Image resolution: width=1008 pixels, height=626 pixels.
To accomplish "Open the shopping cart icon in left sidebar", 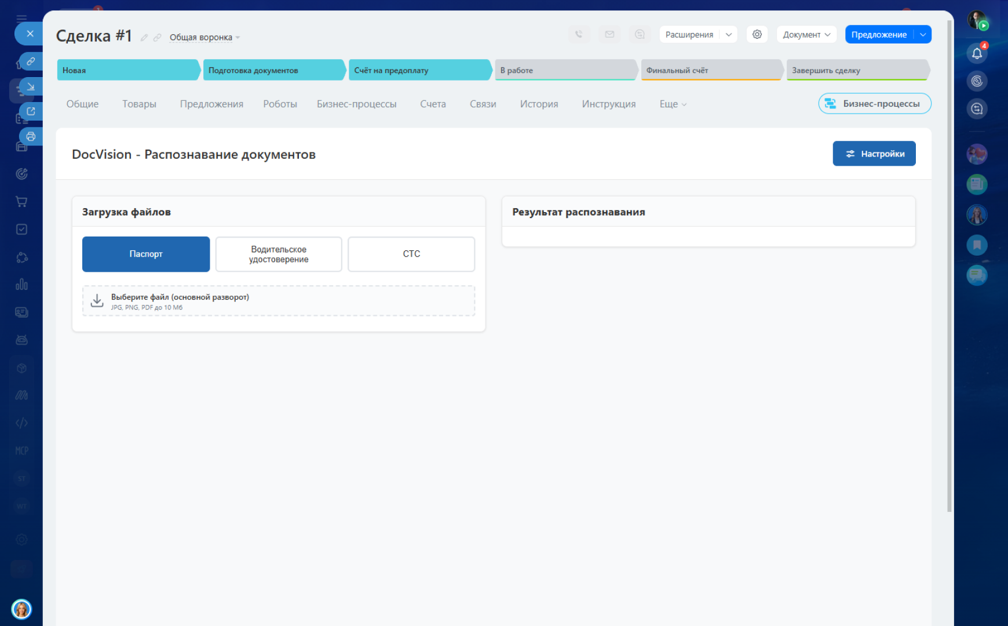I will pyautogui.click(x=21, y=202).
